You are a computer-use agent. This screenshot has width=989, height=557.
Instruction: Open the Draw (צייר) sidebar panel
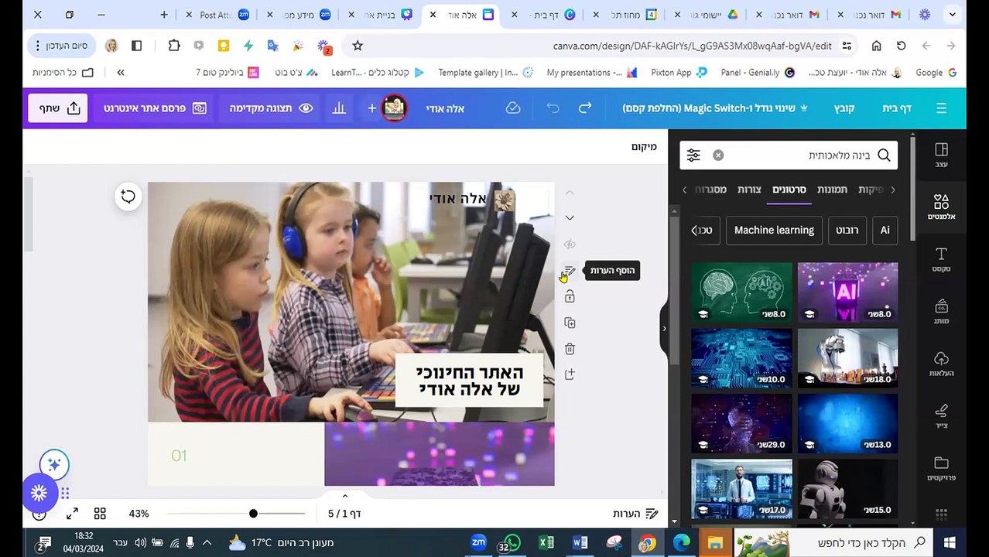pyautogui.click(x=941, y=416)
